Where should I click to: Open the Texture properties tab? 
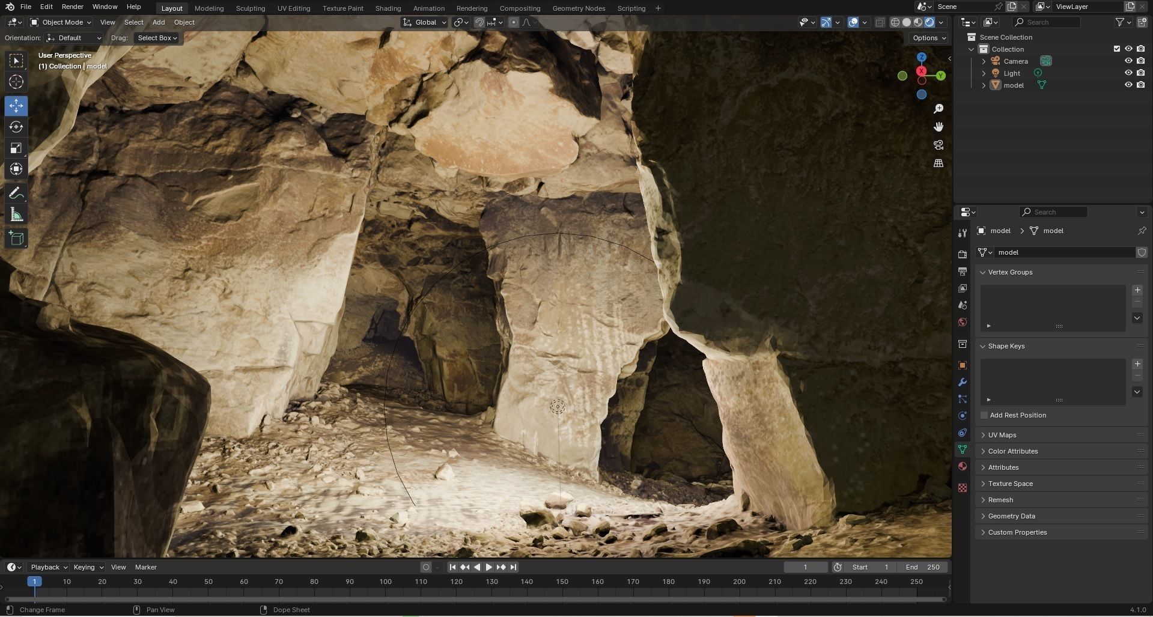pos(963,488)
